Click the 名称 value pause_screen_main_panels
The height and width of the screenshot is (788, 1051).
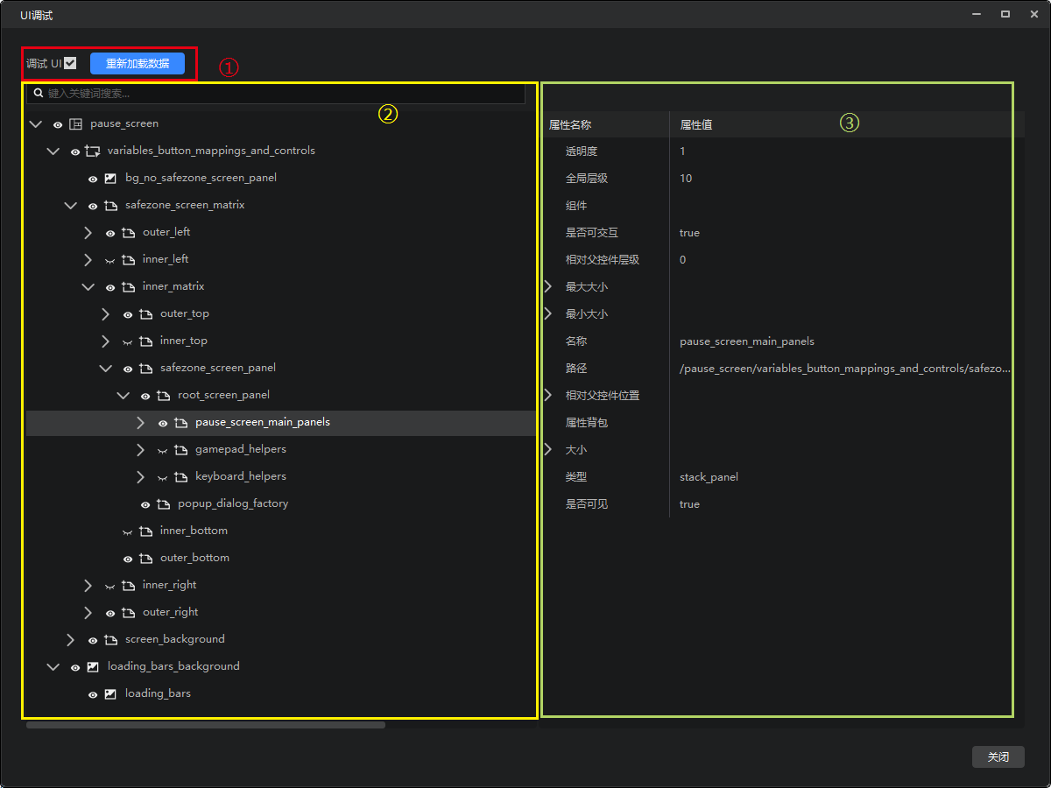747,341
